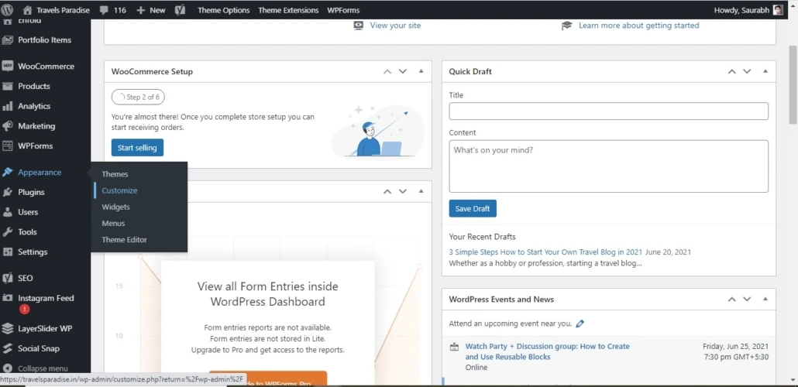The image size is (798, 387).
Task: Click the Social Snap sidebar icon
Action: click(7, 348)
